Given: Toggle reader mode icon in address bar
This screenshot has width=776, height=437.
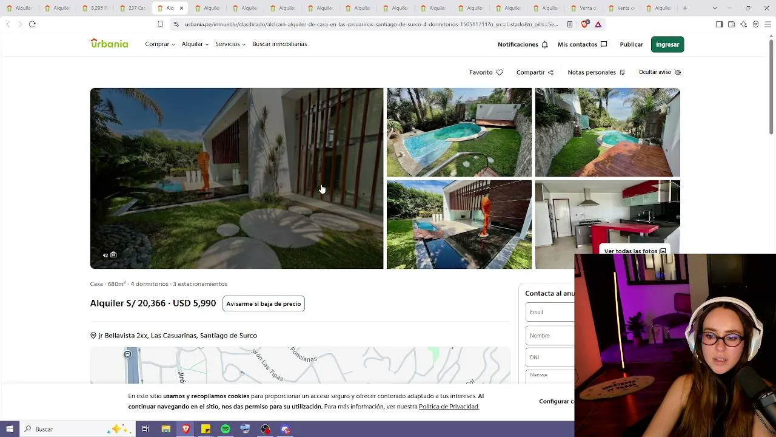Looking at the screenshot, I should [x=570, y=24].
